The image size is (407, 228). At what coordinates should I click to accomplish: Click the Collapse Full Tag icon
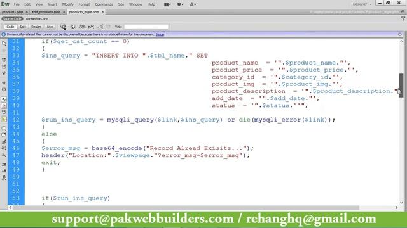point(4,60)
